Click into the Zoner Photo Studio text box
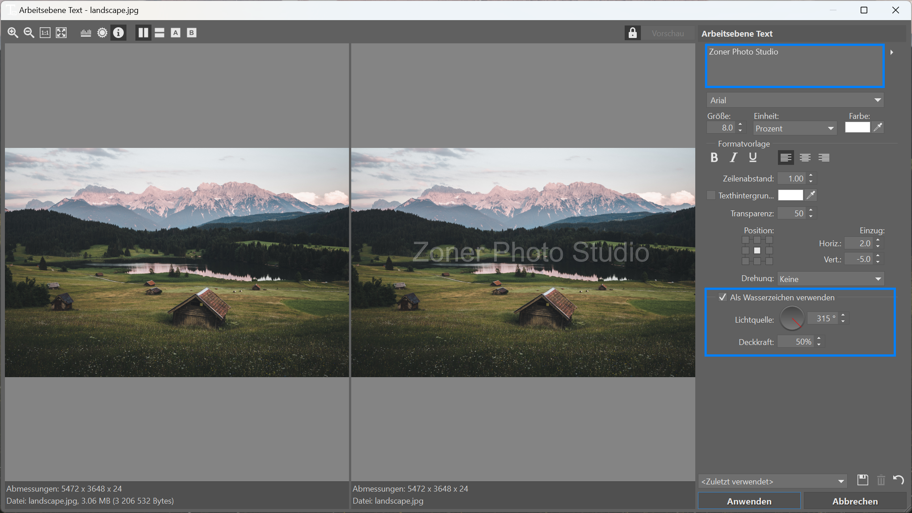The image size is (912, 513). pos(794,66)
